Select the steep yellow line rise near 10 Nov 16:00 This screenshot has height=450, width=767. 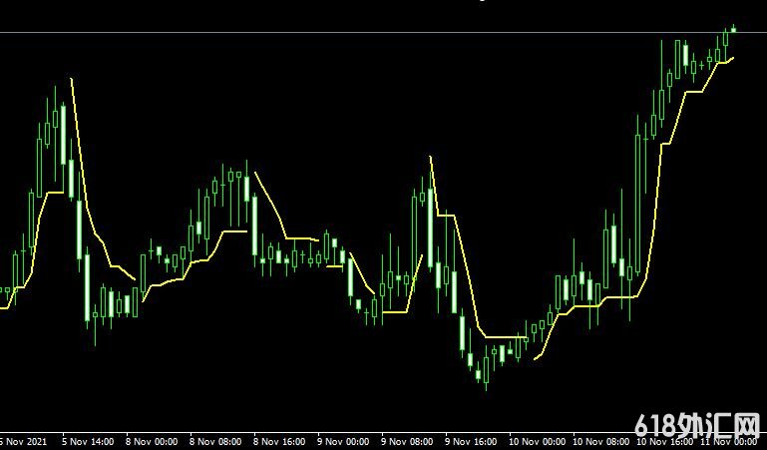653,220
